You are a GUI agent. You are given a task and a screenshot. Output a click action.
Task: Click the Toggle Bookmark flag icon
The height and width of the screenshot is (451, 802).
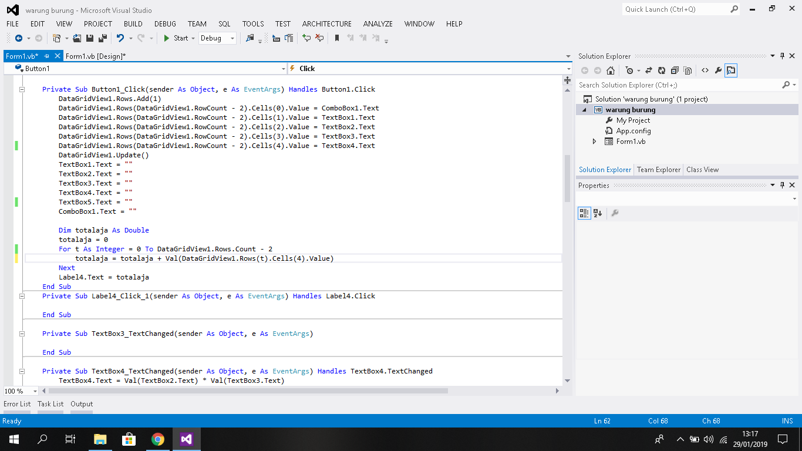click(x=337, y=38)
